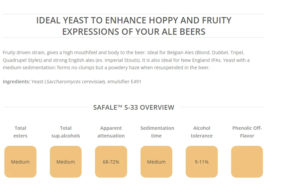Select the "68-72%" attenuation tile

pos(111,162)
